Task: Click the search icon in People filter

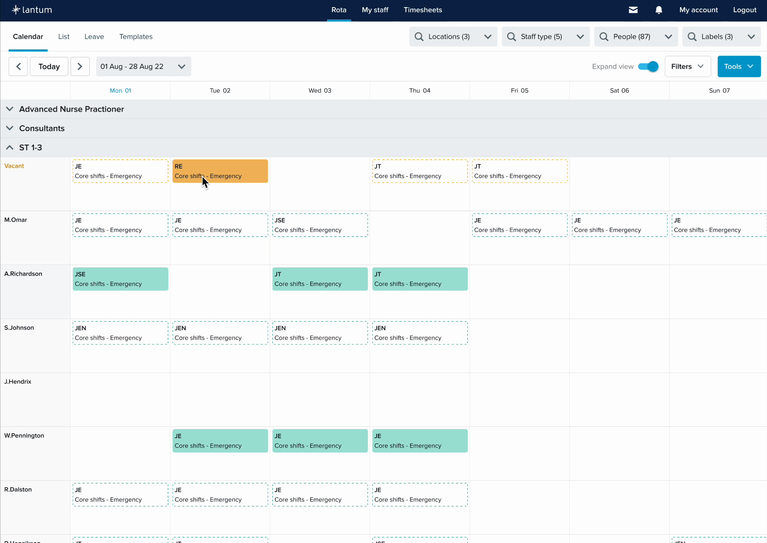Action: tap(604, 37)
